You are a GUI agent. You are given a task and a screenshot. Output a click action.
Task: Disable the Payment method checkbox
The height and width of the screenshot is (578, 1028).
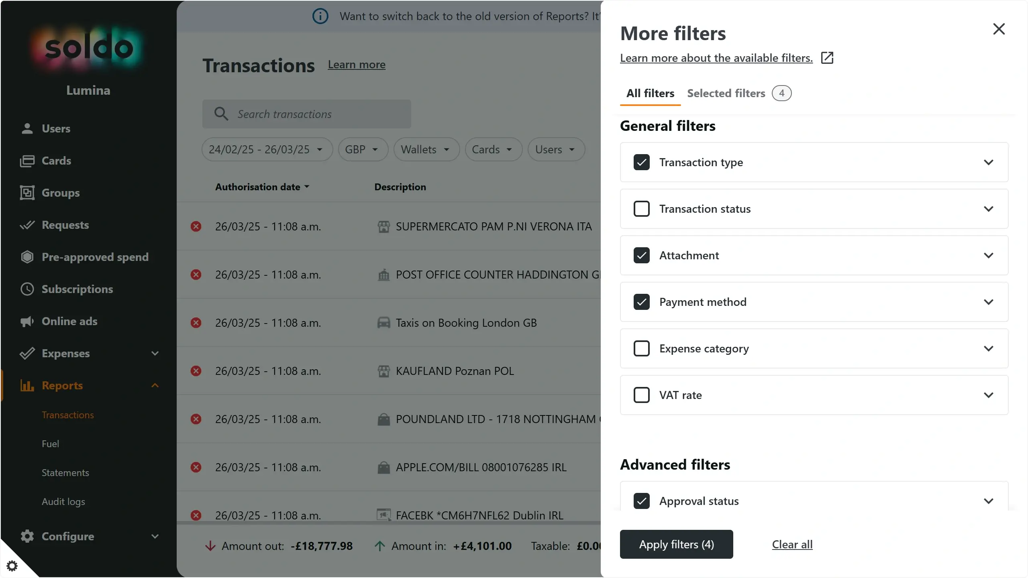pos(641,302)
